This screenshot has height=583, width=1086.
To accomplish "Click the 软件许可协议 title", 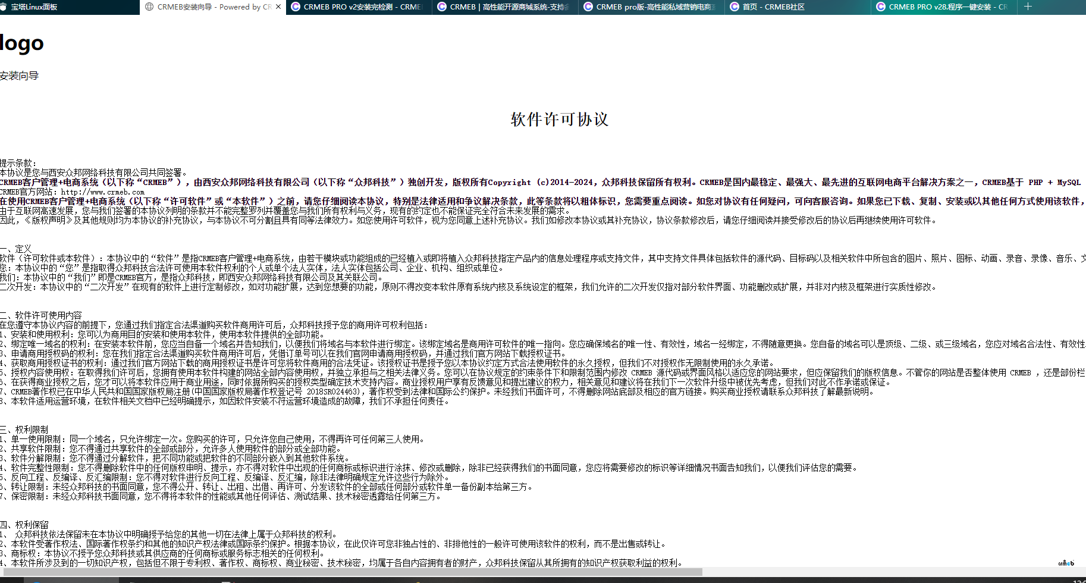I will click(x=560, y=120).
